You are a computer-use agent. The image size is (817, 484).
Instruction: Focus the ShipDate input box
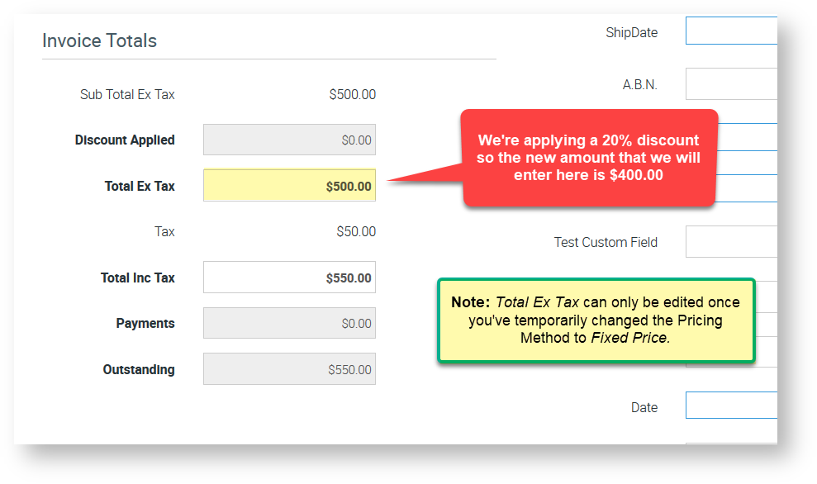pyautogui.click(x=731, y=31)
